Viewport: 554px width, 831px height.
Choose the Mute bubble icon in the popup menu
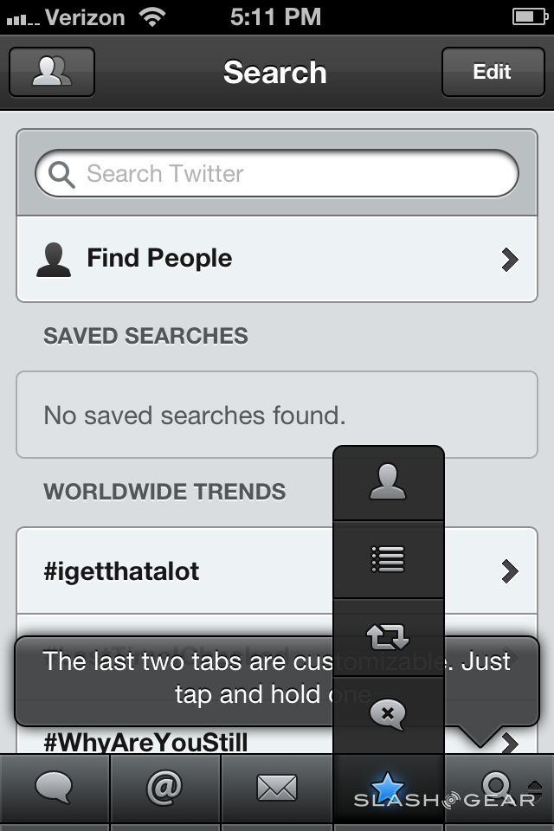(x=388, y=714)
